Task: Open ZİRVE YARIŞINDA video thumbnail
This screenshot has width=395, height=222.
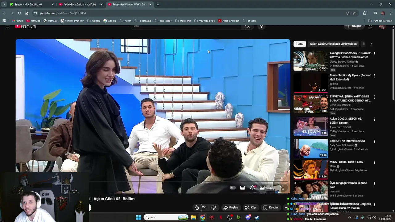Action: point(311,104)
